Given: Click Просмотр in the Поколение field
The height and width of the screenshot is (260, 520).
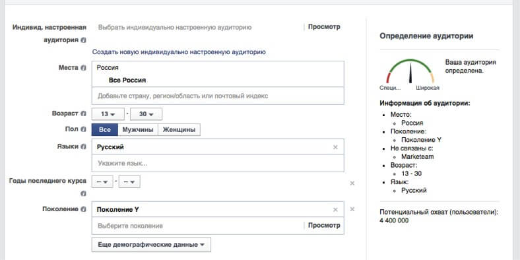Looking at the screenshot, I should pos(324,226).
